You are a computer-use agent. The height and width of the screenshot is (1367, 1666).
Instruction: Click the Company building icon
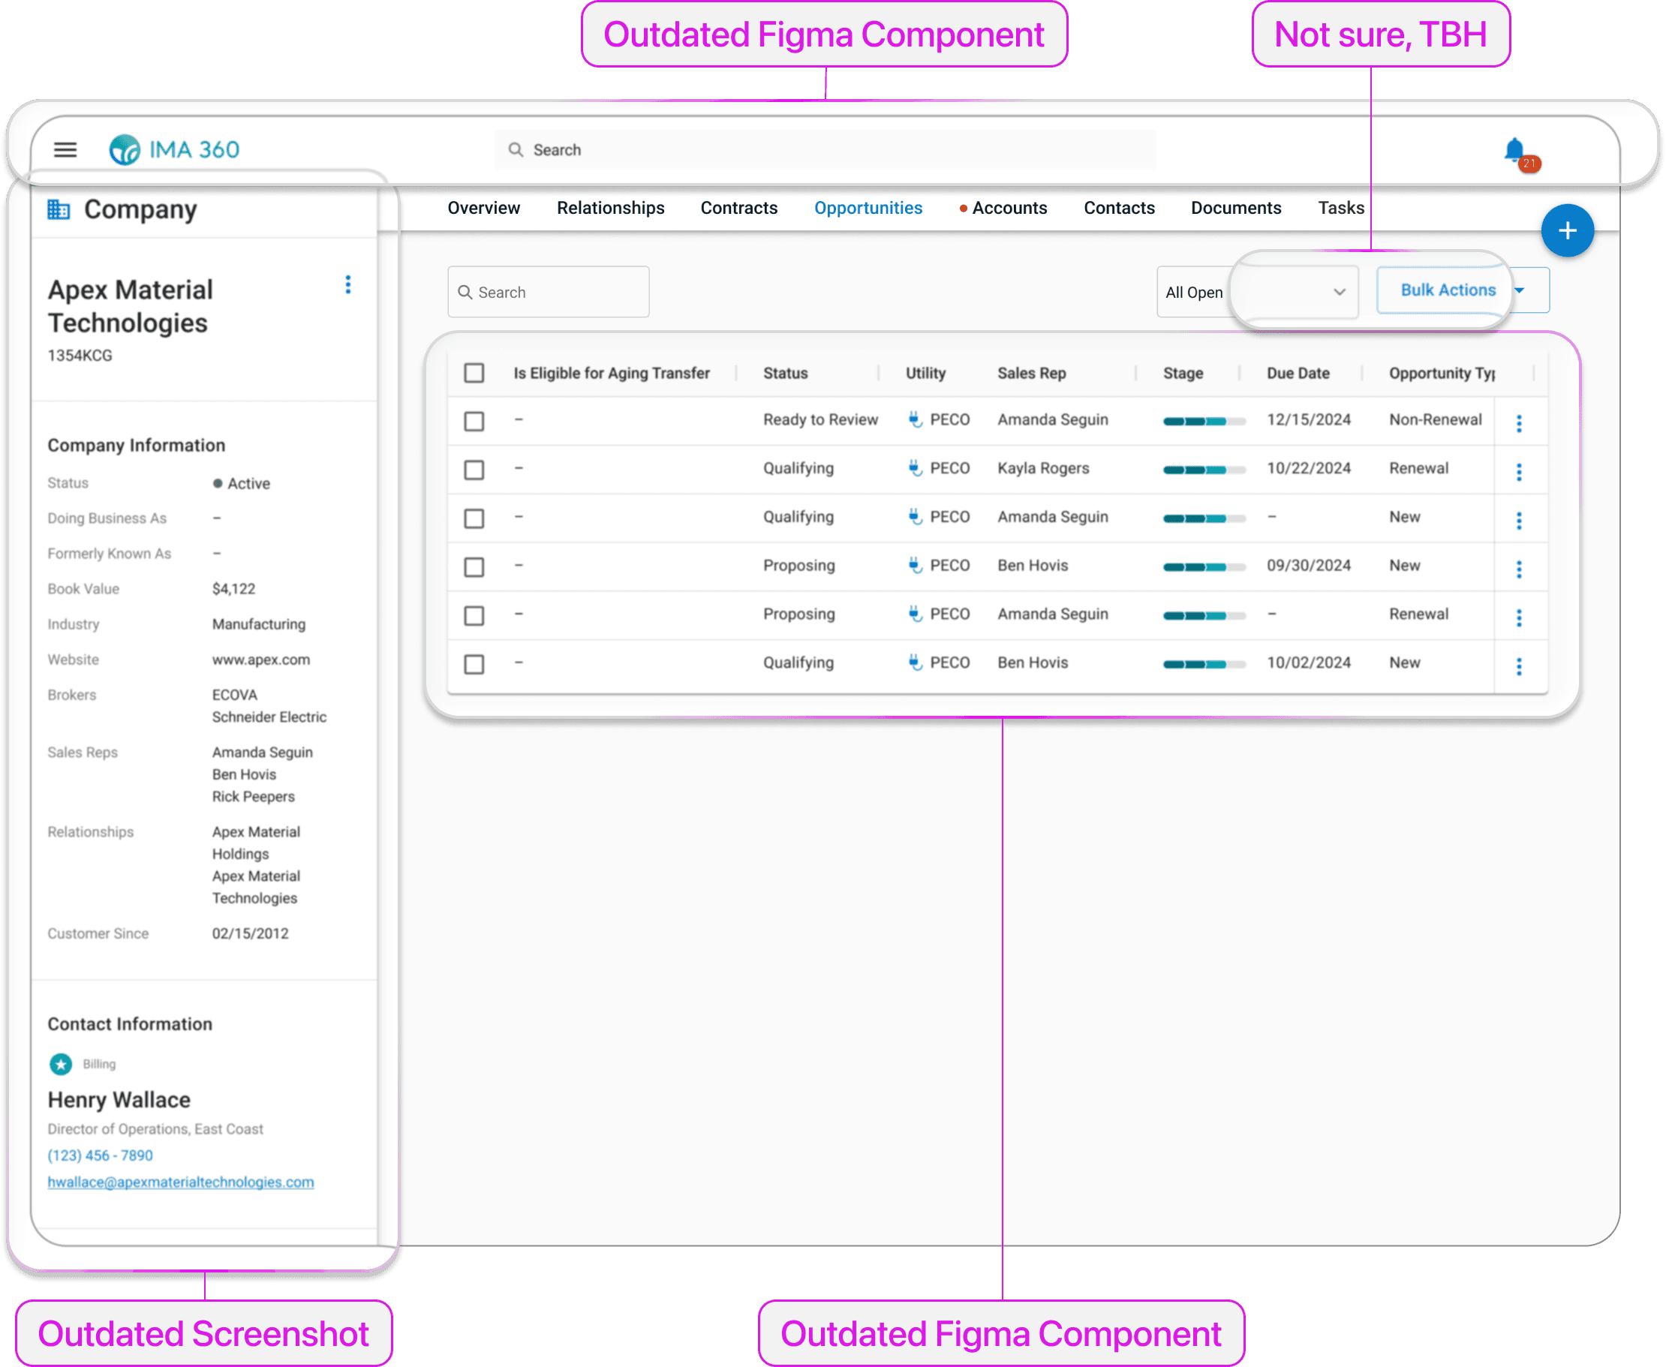coord(59,209)
